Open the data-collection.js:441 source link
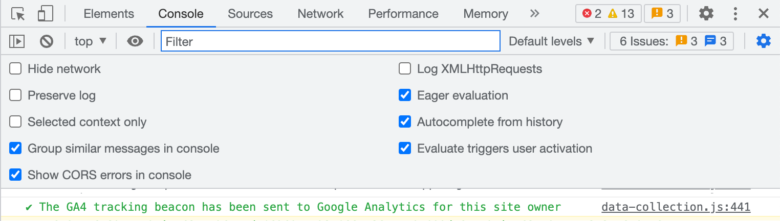The image size is (780, 221). click(x=676, y=207)
